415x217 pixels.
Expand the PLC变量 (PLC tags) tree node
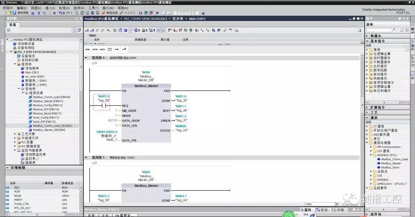[x=15, y=142]
